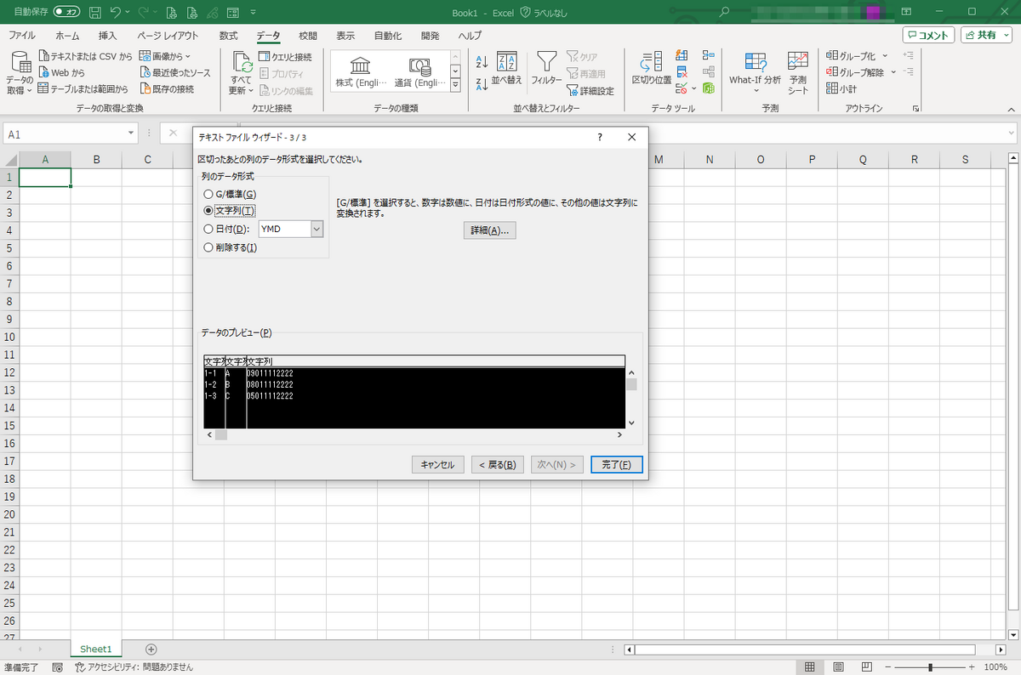Image resolution: width=1021 pixels, height=675 pixels.
Task: Click the 完了 button to finish the wizard
Action: [x=616, y=464]
